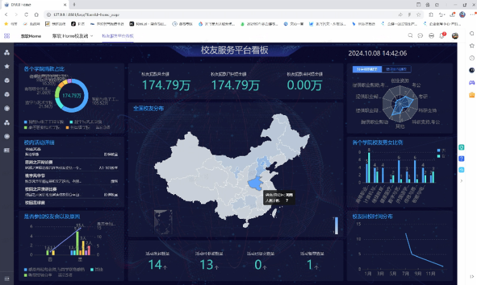
Task: Toggle 男 legend in gender ratio chart
Action: [441, 150]
